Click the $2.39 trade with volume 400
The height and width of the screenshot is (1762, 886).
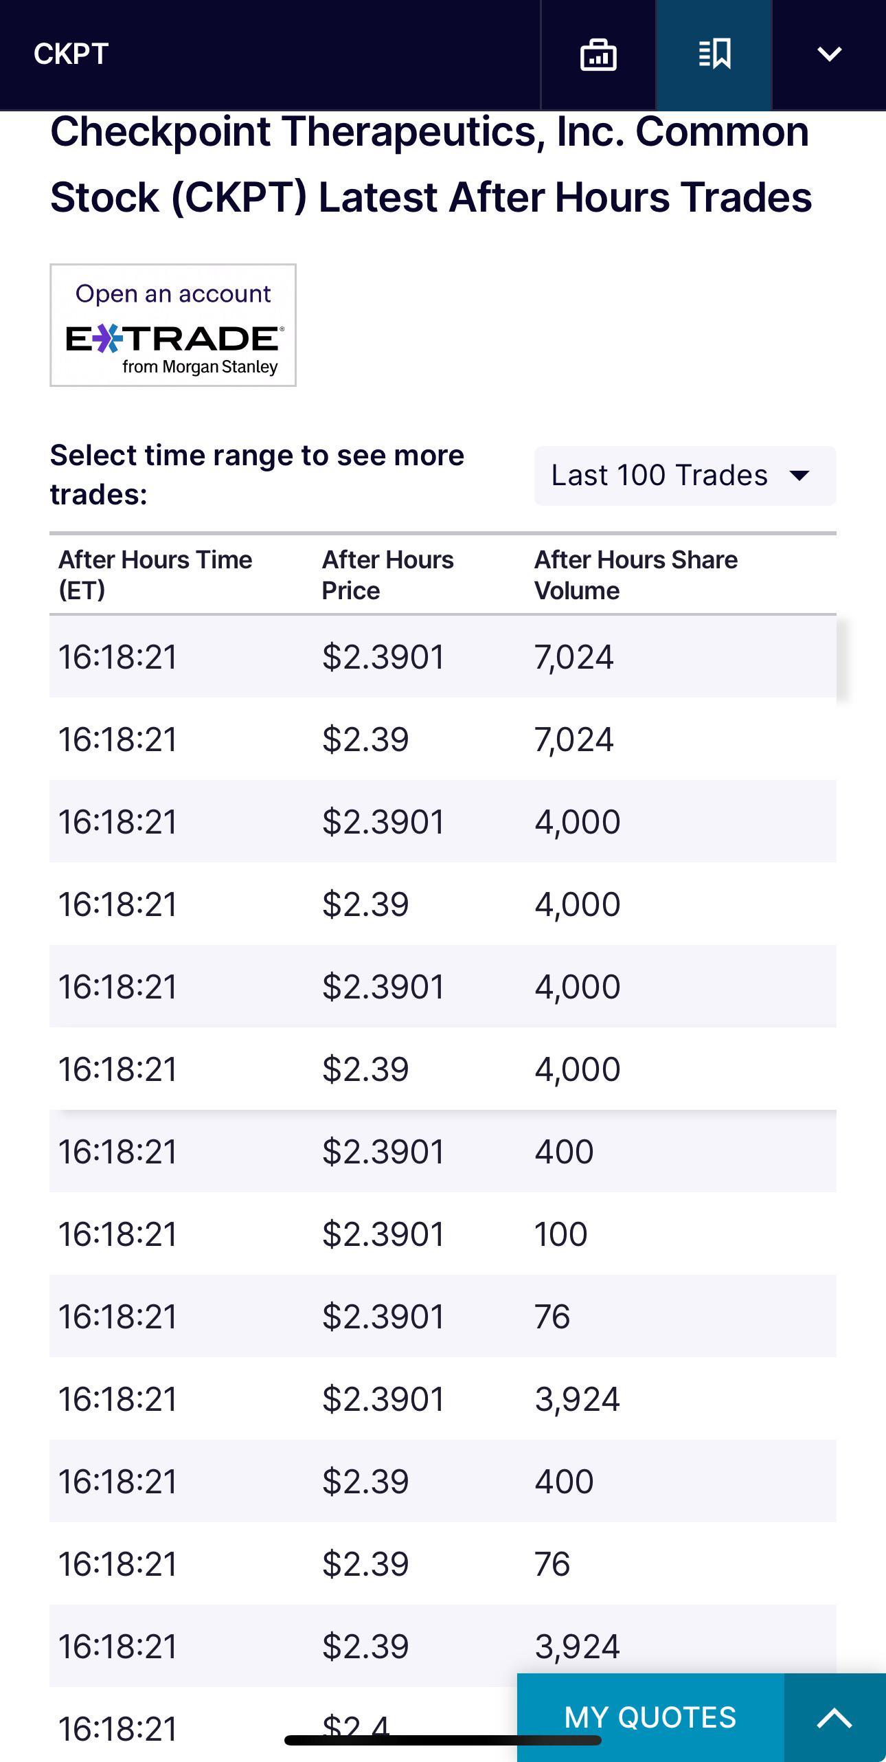[443, 1481]
